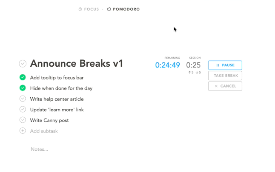Check off Update 'learn more' link
Image resolution: width=275 pixels, height=172 pixels.
(23, 110)
